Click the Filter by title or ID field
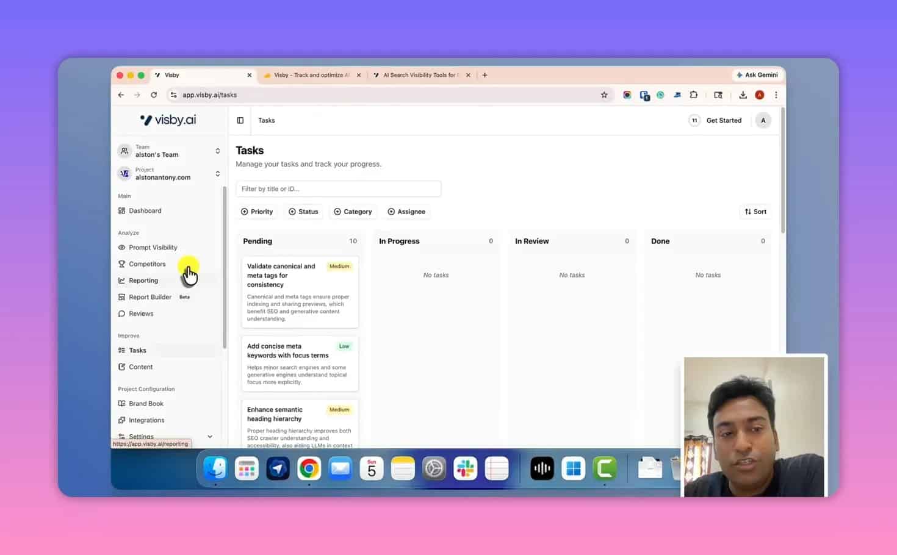Viewport: 897px width, 555px height. pos(339,188)
